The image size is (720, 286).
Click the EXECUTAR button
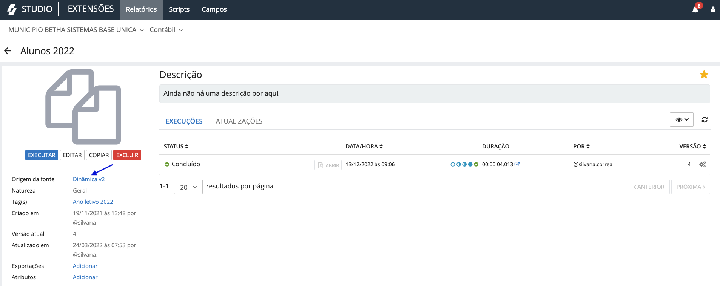(42, 155)
